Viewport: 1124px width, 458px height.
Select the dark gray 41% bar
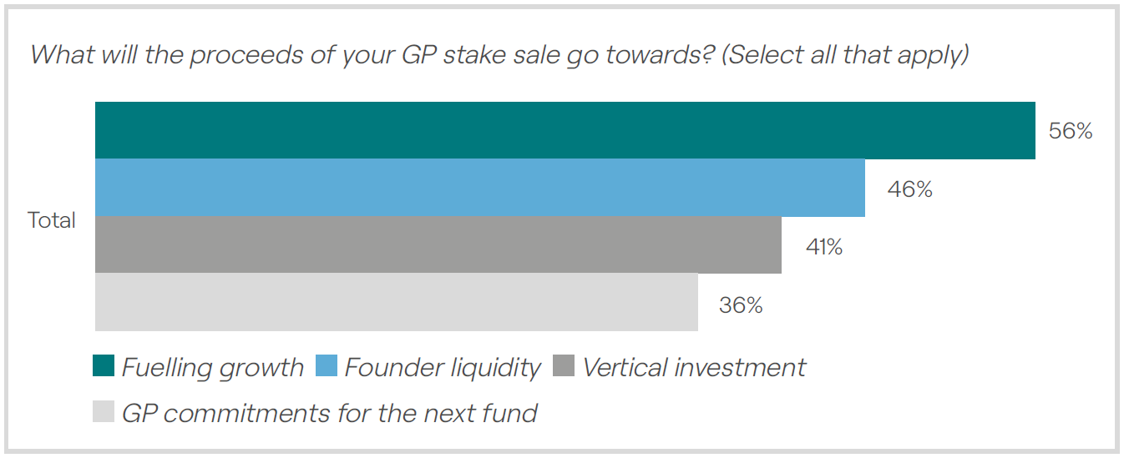pyautogui.click(x=438, y=244)
